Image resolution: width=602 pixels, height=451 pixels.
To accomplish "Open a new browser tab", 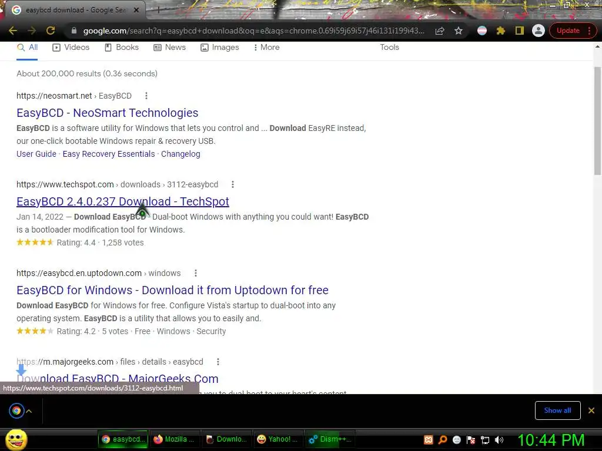I will 158,11.
